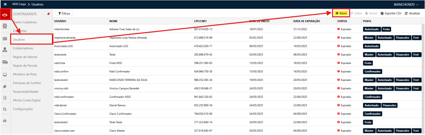Expand the BIANCHI.NDD user dropdown
The width and height of the screenshot is (425, 135).
point(406,4)
